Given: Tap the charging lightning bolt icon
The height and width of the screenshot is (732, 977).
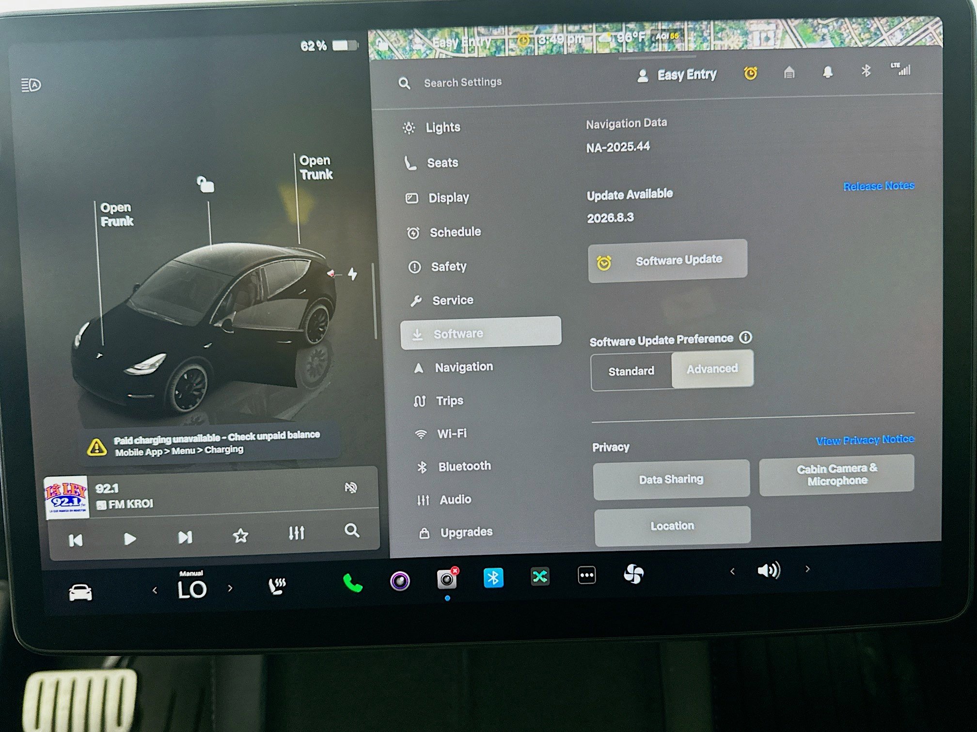Looking at the screenshot, I should coord(353,274).
